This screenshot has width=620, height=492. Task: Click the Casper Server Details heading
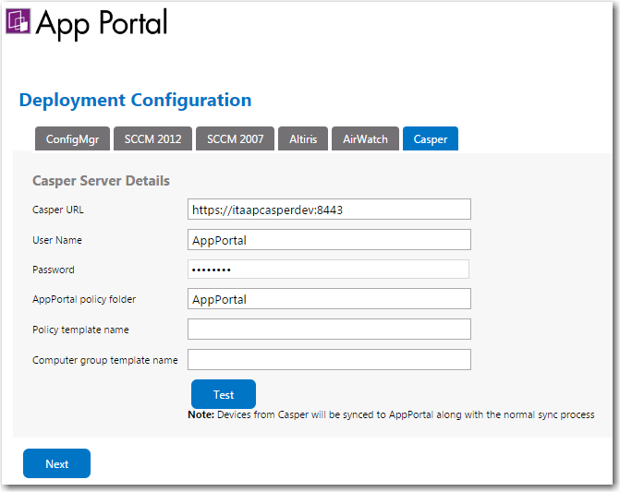[102, 181]
